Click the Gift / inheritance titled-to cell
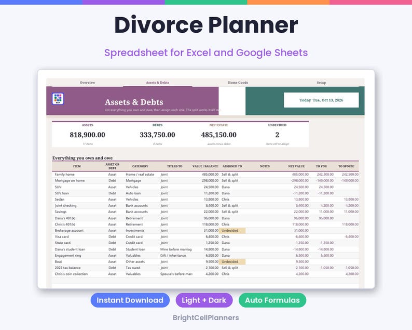Image resolution: width=412 pixels, height=330 pixels. click(175, 256)
